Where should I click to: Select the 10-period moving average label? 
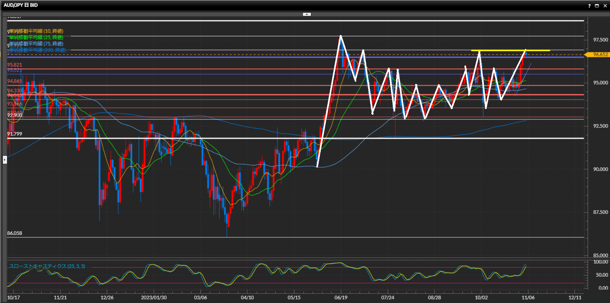tap(36, 31)
